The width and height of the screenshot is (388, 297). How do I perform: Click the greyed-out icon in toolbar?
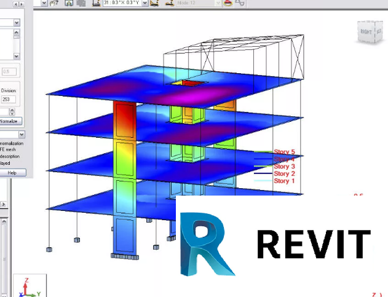coord(81,3)
